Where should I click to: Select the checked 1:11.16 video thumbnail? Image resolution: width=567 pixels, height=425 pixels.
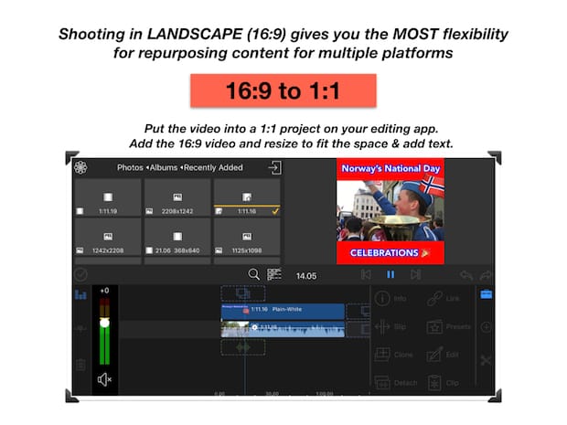click(246, 197)
